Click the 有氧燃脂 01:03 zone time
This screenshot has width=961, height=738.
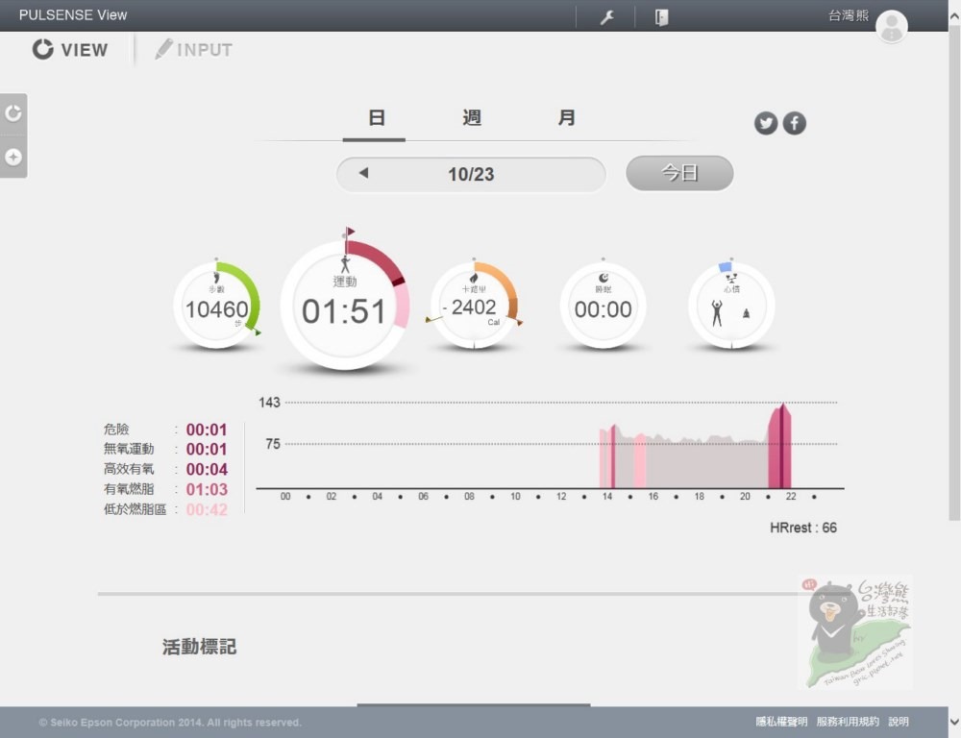pos(207,490)
